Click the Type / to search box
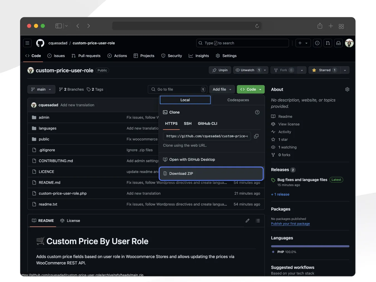Viewport: 376px width, 282px height. (x=243, y=43)
